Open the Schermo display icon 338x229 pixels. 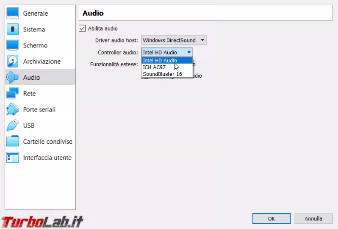[13, 45]
